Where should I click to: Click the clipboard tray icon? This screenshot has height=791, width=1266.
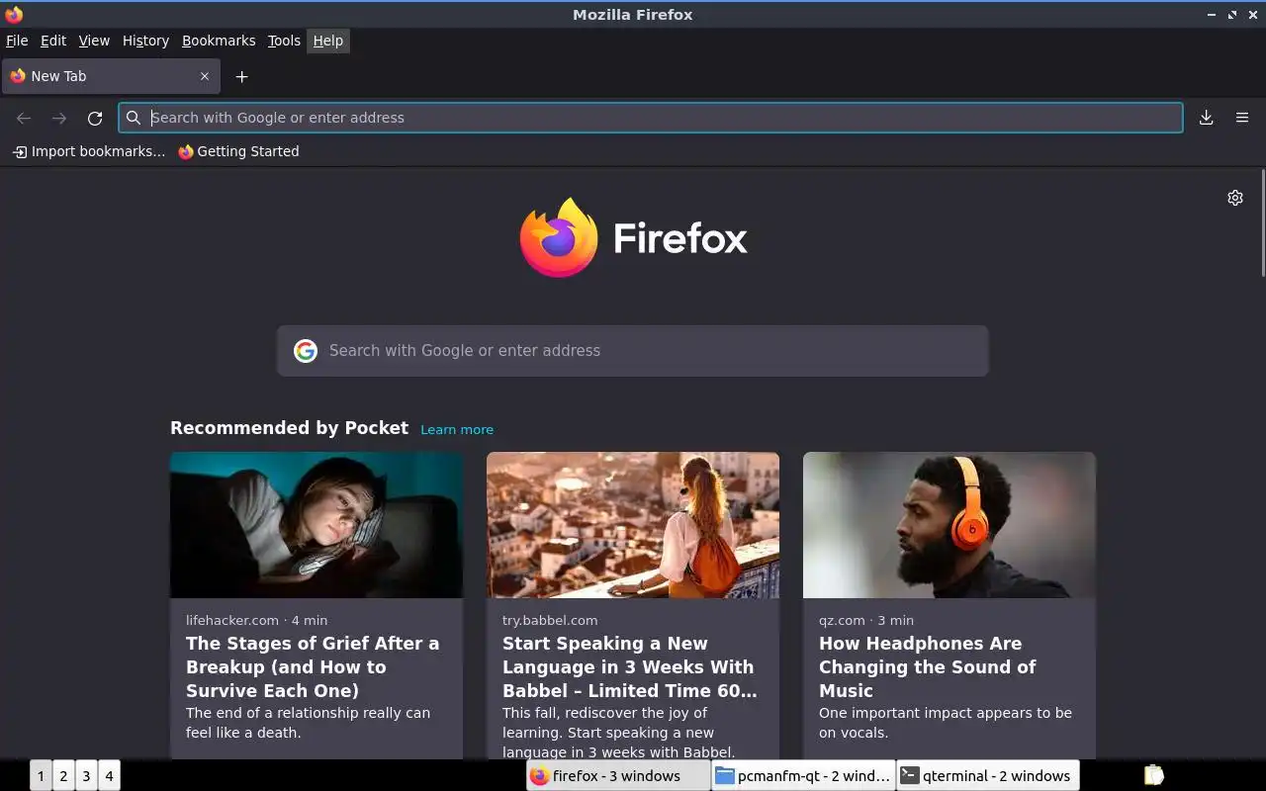pos(1153,776)
